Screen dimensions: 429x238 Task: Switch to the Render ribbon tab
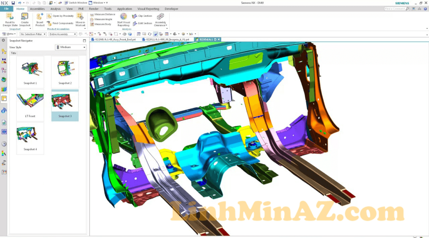[93, 9]
